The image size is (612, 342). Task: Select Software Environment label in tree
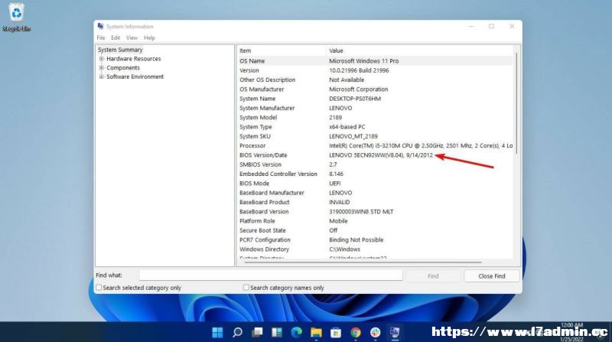[135, 77]
